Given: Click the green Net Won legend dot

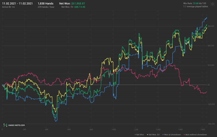Looking at the screenshot, I should pyautogui.click(x=135, y=135).
